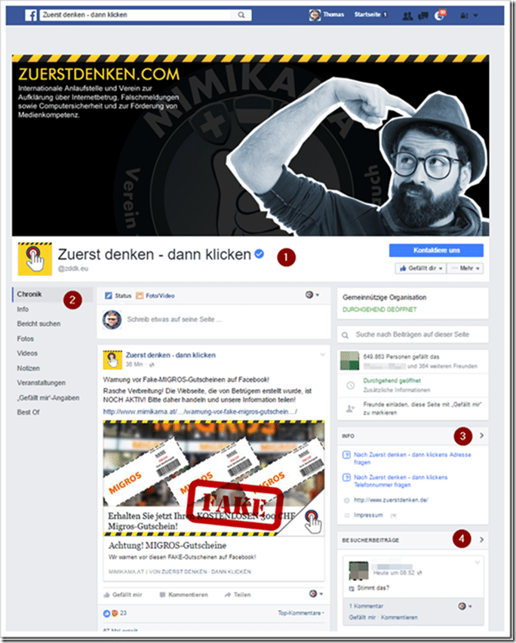Open Fotos in the left sidebar
This screenshot has width=516, height=643.
25,338
